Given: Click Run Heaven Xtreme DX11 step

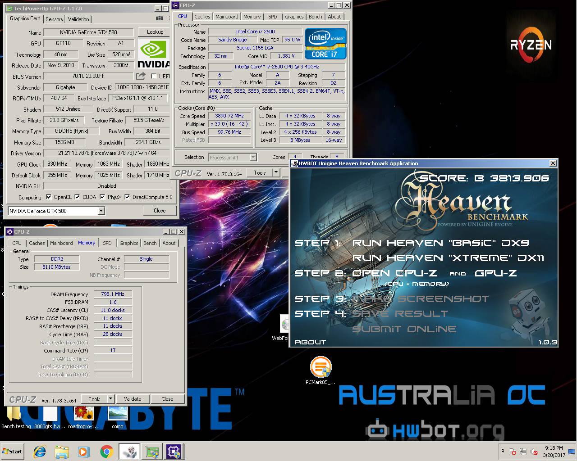Looking at the screenshot, I should (x=448, y=258).
